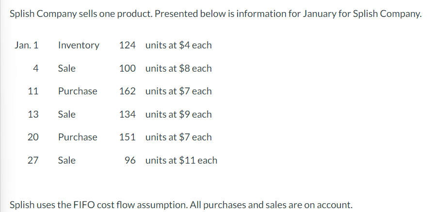
Task: Select the 96 units sale quantity
Action: pyautogui.click(x=130, y=160)
